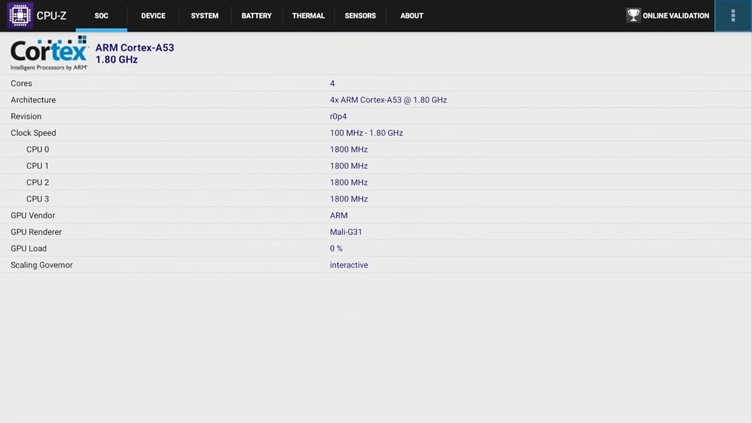
Task: Click the 1800 MHz value for CPU 0
Action: click(x=349, y=149)
